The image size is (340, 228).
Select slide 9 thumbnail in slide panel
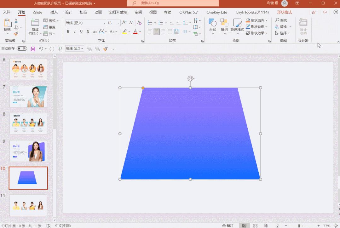(x=28, y=151)
